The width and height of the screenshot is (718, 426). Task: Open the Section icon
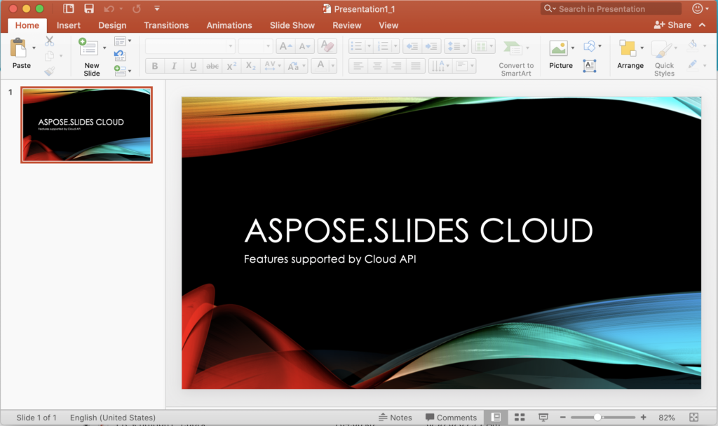click(x=120, y=71)
